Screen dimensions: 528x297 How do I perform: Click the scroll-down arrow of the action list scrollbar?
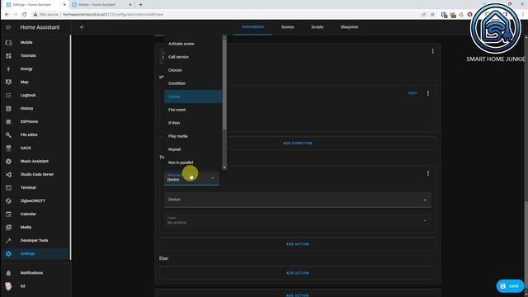click(x=224, y=167)
